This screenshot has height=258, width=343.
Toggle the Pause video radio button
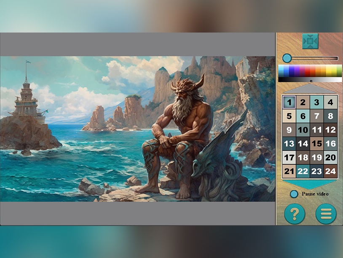(x=294, y=194)
